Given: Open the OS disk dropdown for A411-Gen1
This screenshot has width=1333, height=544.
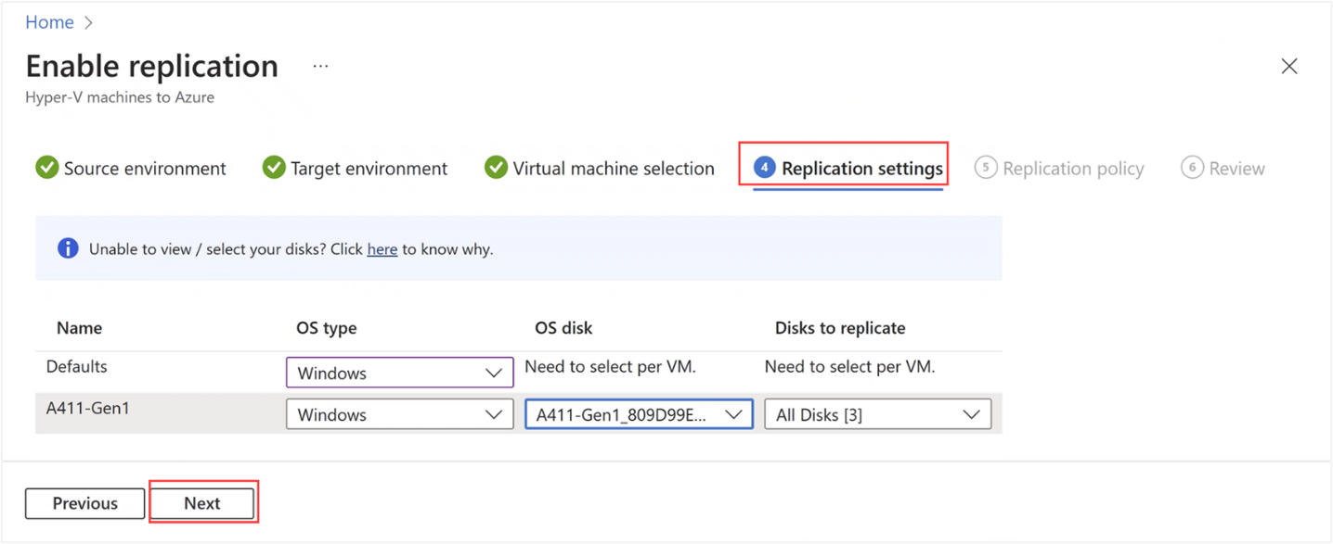Looking at the screenshot, I should point(638,413).
